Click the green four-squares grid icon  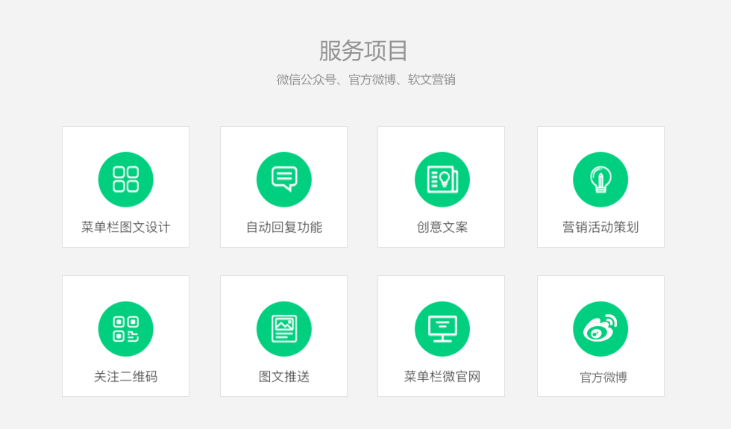pos(126,180)
